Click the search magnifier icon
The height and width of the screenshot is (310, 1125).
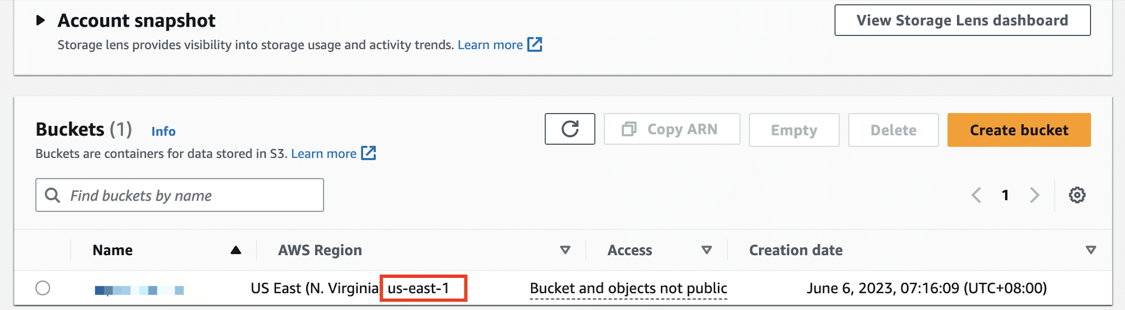(x=52, y=195)
